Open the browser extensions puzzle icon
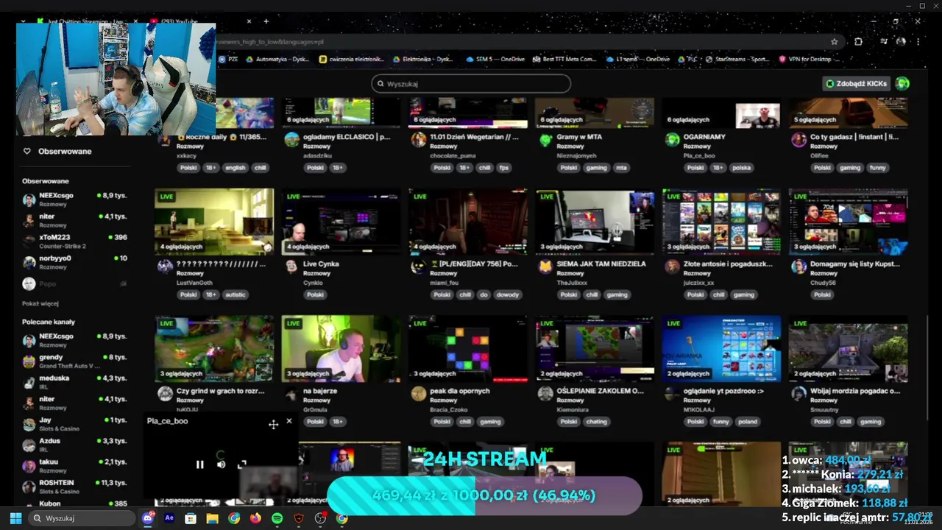 pyautogui.click(x=858, y=42)
